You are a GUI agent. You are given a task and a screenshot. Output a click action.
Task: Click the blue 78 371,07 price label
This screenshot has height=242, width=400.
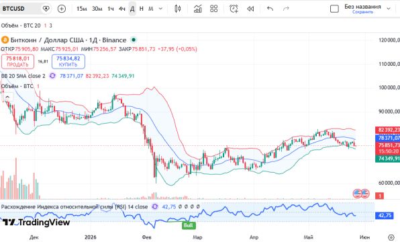pyautogui.click(x=388, y=138)
